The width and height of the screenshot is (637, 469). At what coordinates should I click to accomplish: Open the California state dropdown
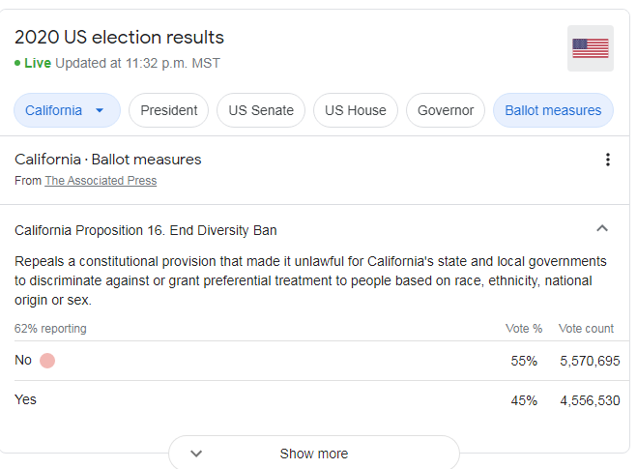coord(67,110)
